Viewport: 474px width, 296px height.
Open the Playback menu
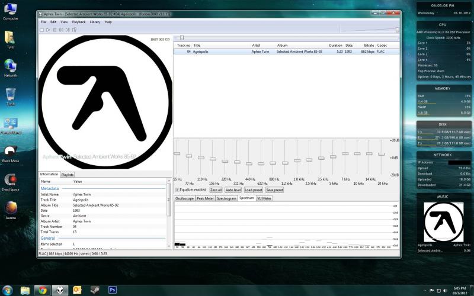tap(79, 22)
